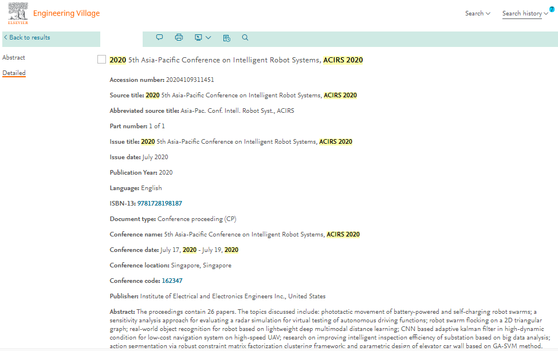Click the Conference date July 17 text
558x351 pixels.
[x=199, y=250]
